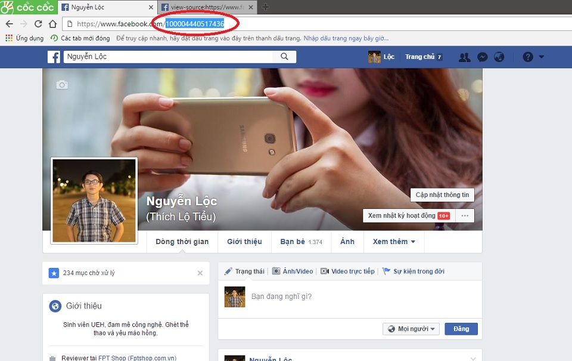Open the help question mark icon

tap(527, 57)
